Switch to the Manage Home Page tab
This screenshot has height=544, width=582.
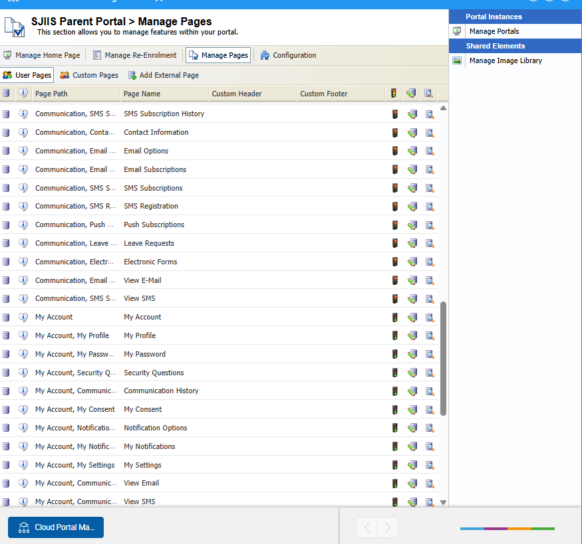[41, 55]
